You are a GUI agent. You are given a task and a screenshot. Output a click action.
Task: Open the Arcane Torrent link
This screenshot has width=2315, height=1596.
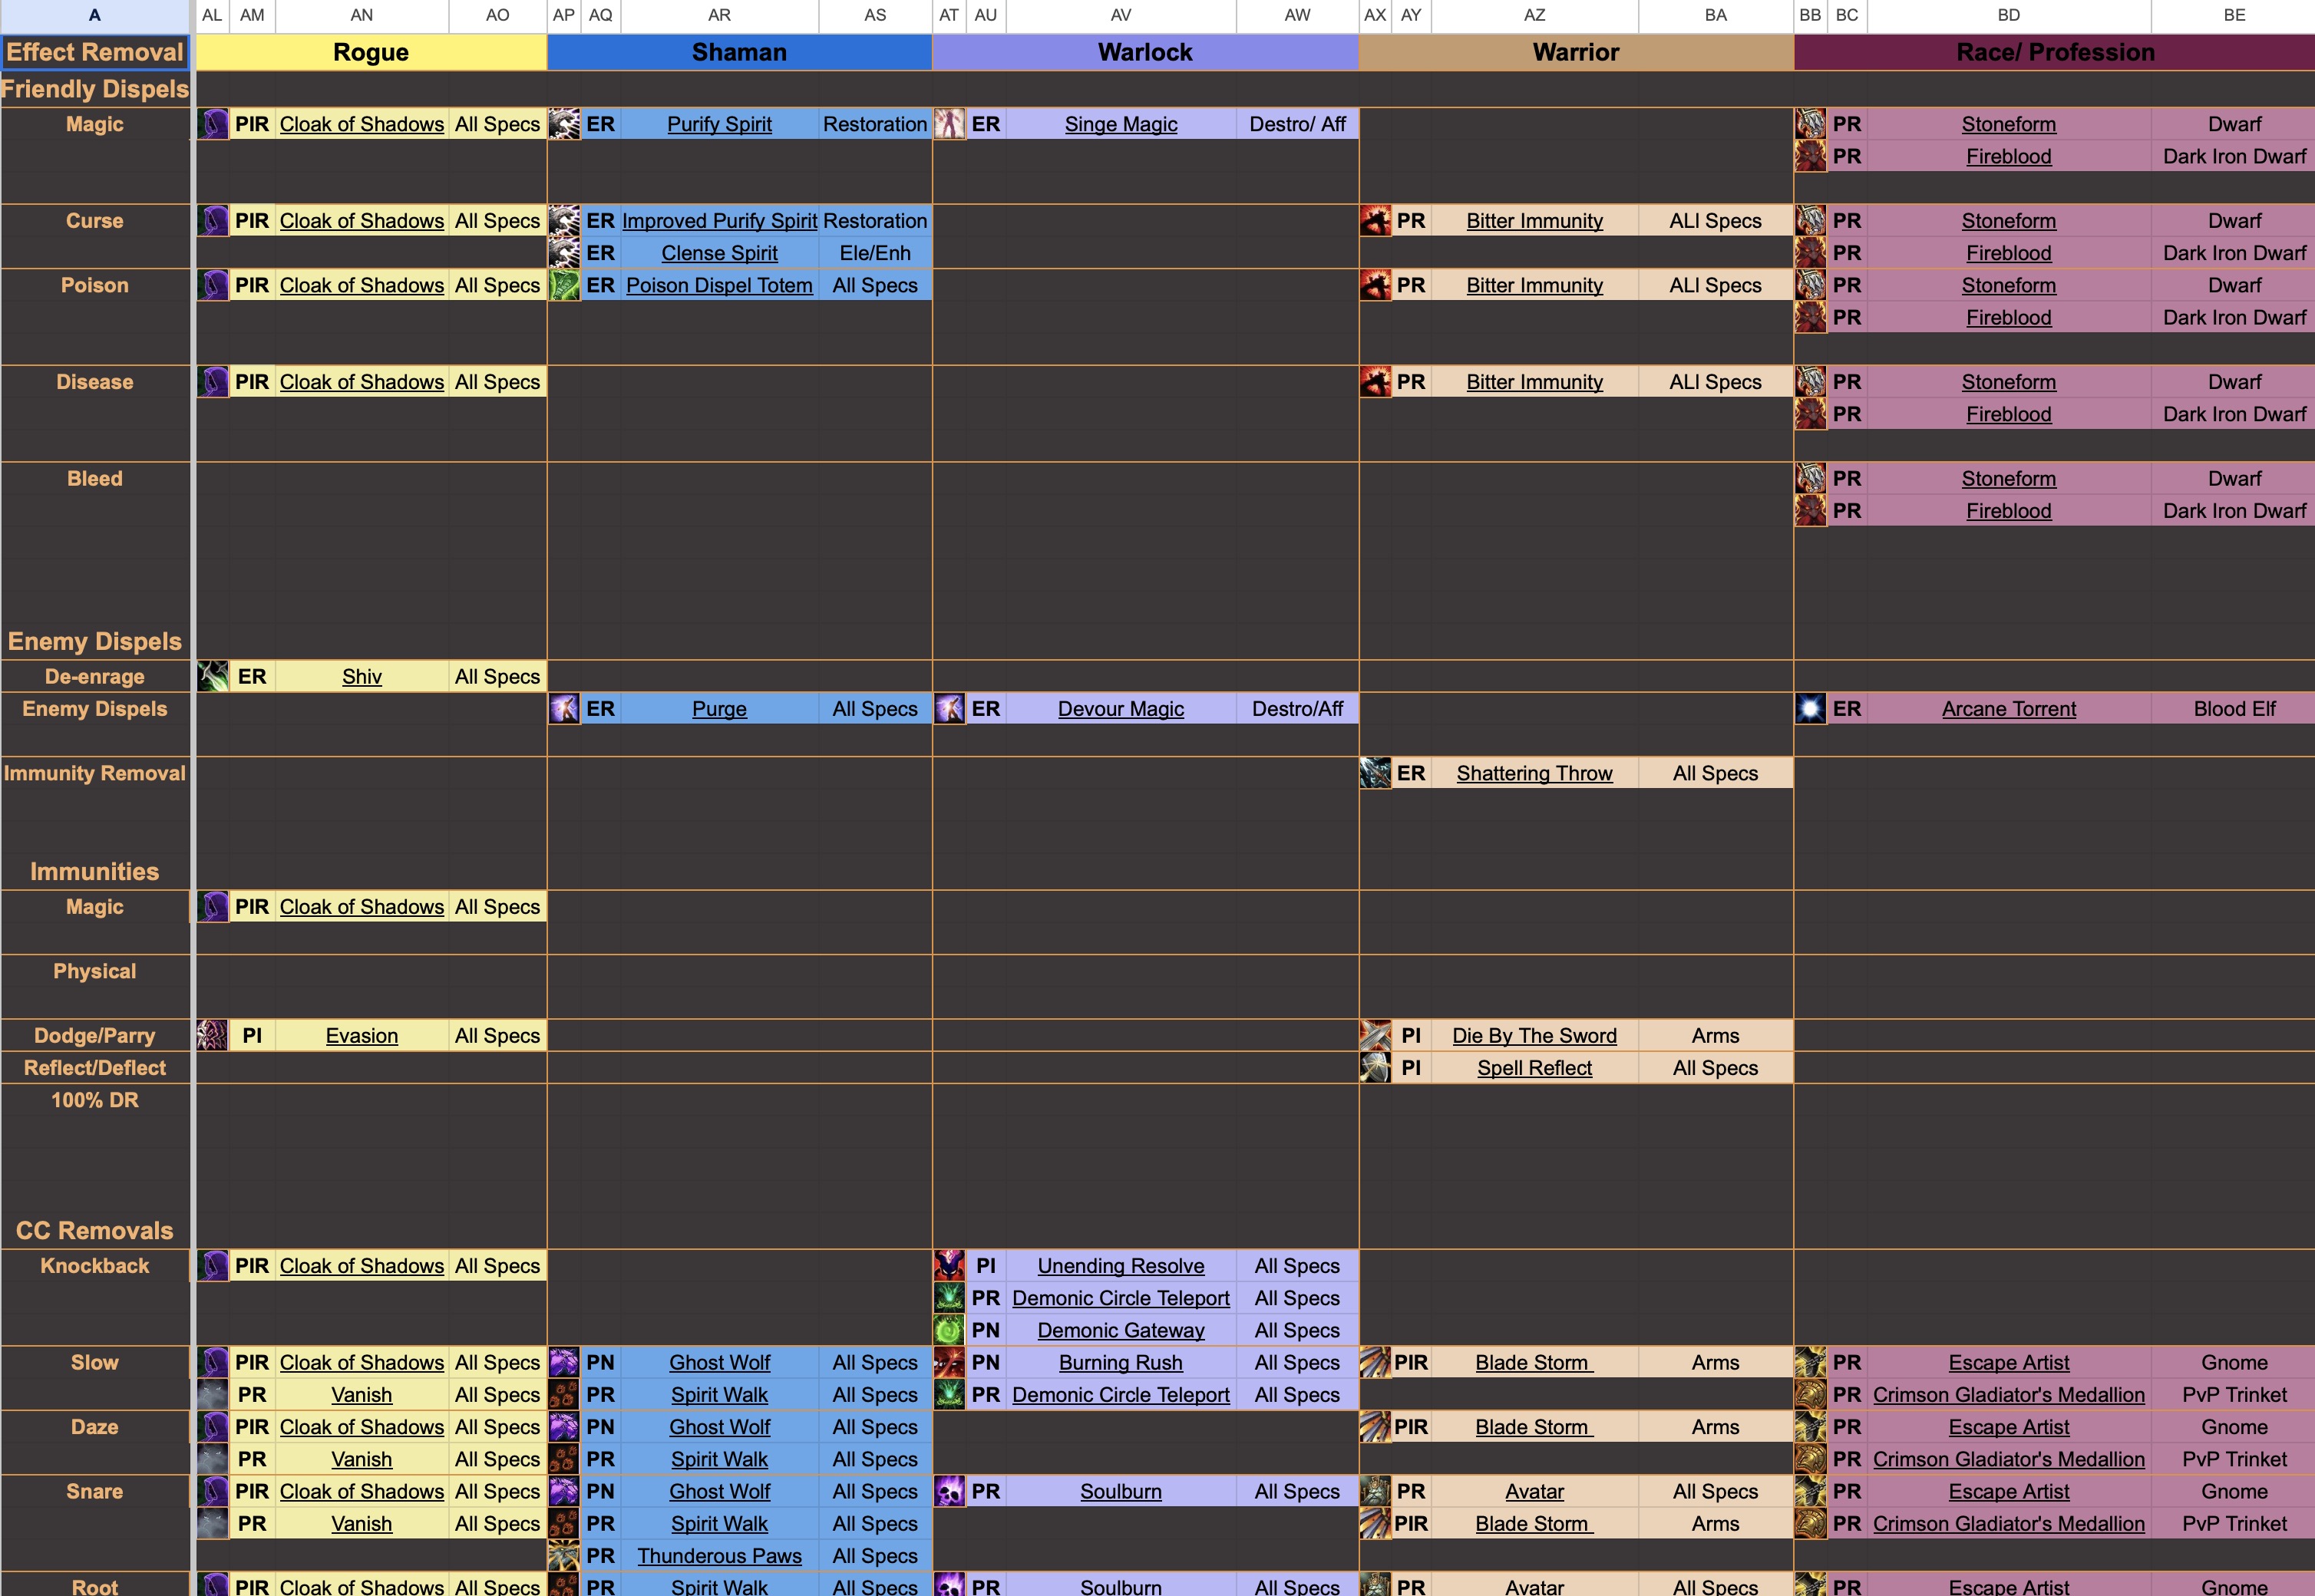2009,709
